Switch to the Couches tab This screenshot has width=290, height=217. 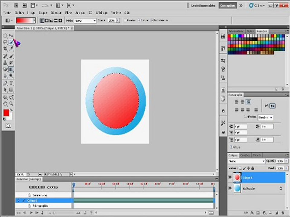pyautogui.click(x=245, y=155)
